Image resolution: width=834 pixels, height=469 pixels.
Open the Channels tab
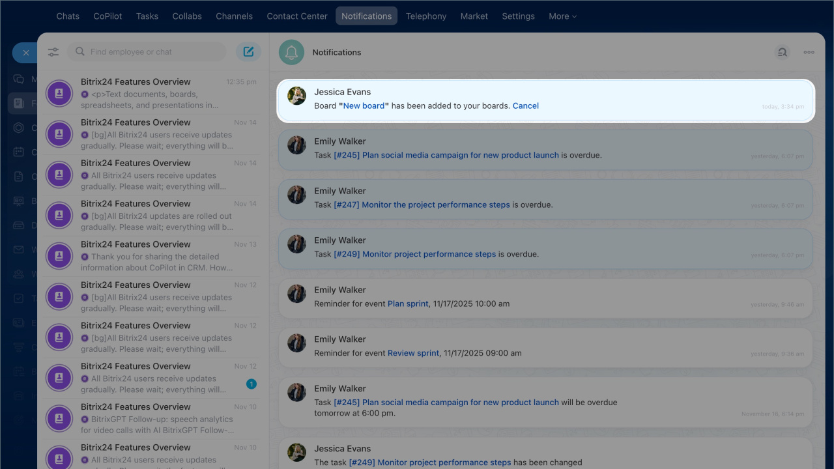click(x=234, y=16)
